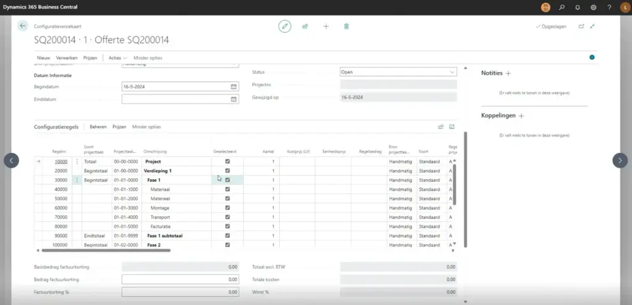Open line number 10000 link

coord(60,161)
